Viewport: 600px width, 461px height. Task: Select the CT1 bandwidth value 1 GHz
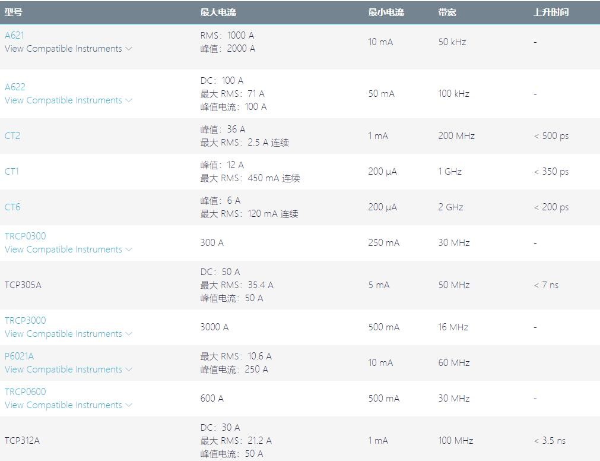click(x=450, y=172)
